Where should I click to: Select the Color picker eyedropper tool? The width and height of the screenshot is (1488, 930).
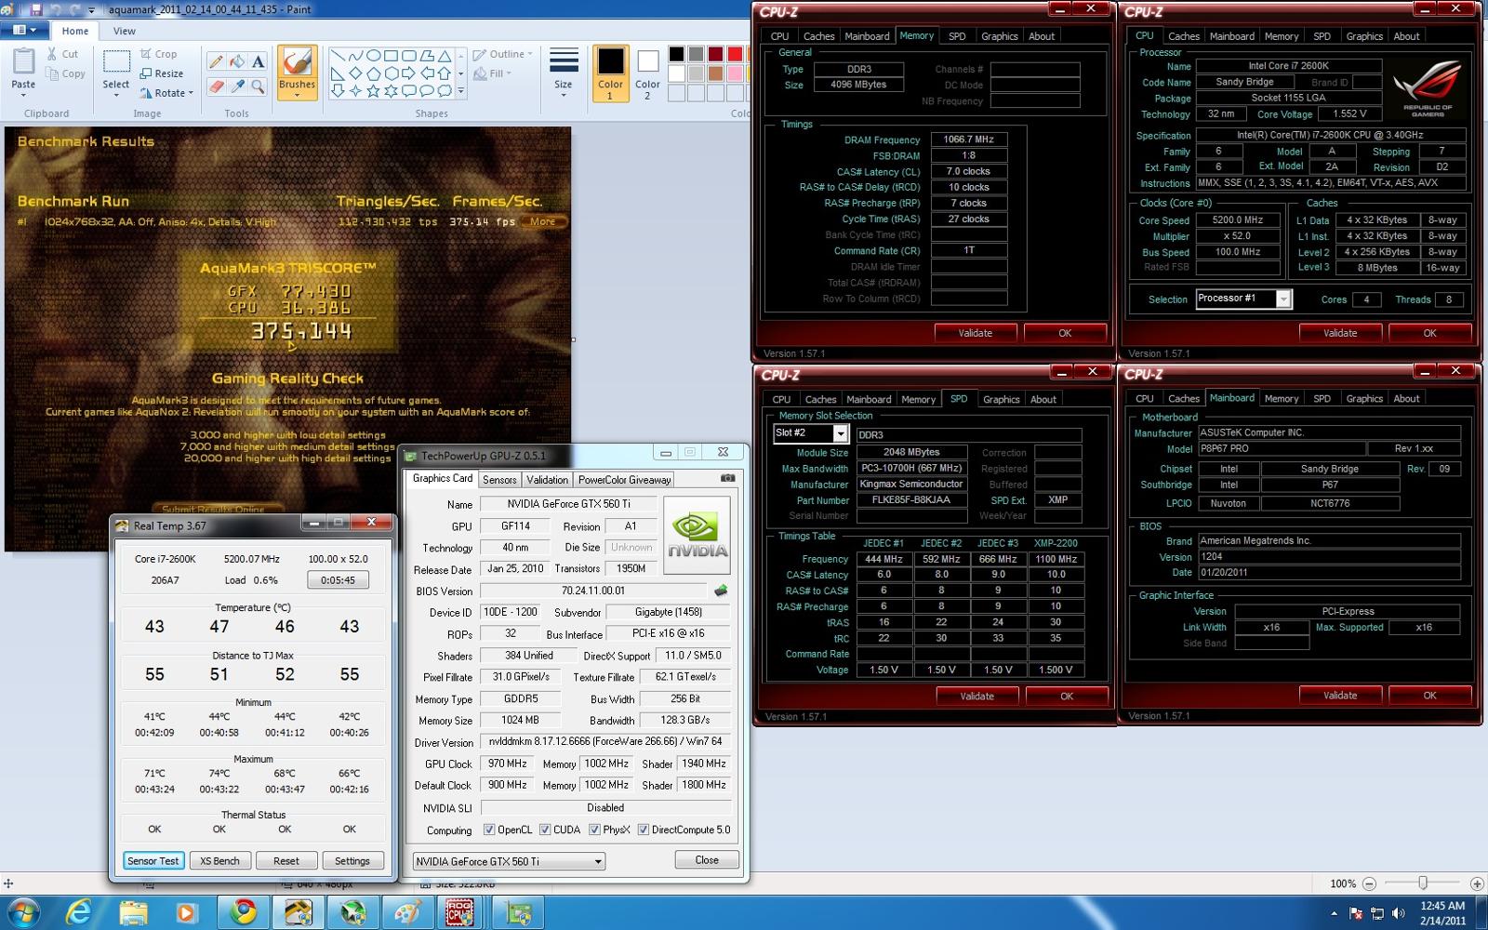click(x=237, y=86)
